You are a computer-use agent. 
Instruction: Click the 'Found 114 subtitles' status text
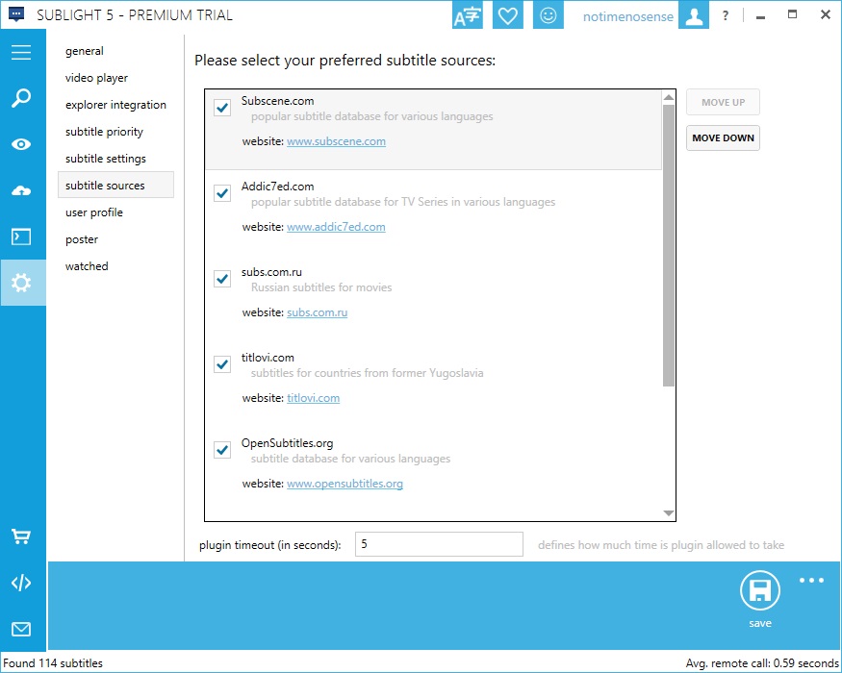53,662
